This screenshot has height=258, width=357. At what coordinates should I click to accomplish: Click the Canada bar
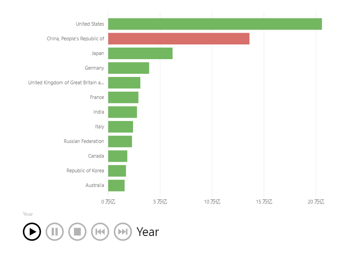pos(118,156)
